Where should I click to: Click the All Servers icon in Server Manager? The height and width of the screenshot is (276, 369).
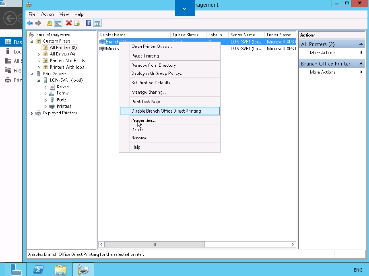point(8,61)
